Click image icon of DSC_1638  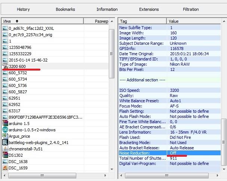pyautogui.click(x=5, y=162)
